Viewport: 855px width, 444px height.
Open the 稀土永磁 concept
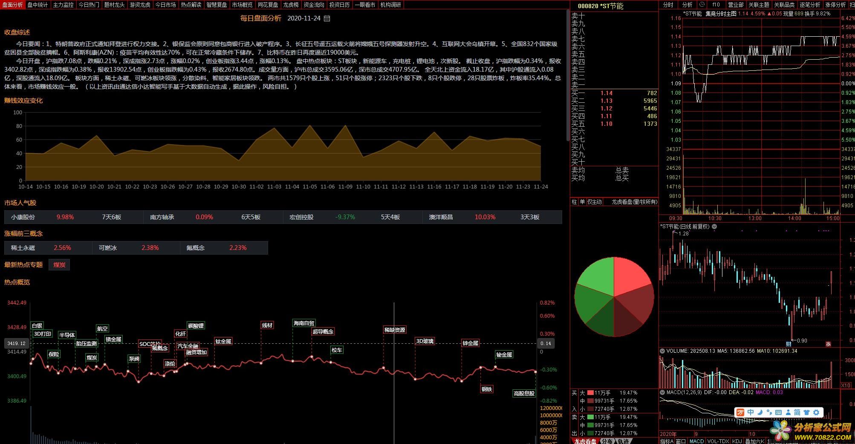(23, 248)
